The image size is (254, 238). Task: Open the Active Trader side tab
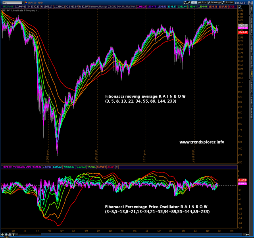pos(252,45)
